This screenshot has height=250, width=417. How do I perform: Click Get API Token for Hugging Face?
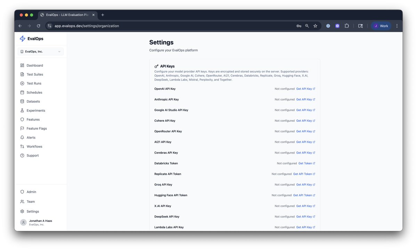coord(304,195)
